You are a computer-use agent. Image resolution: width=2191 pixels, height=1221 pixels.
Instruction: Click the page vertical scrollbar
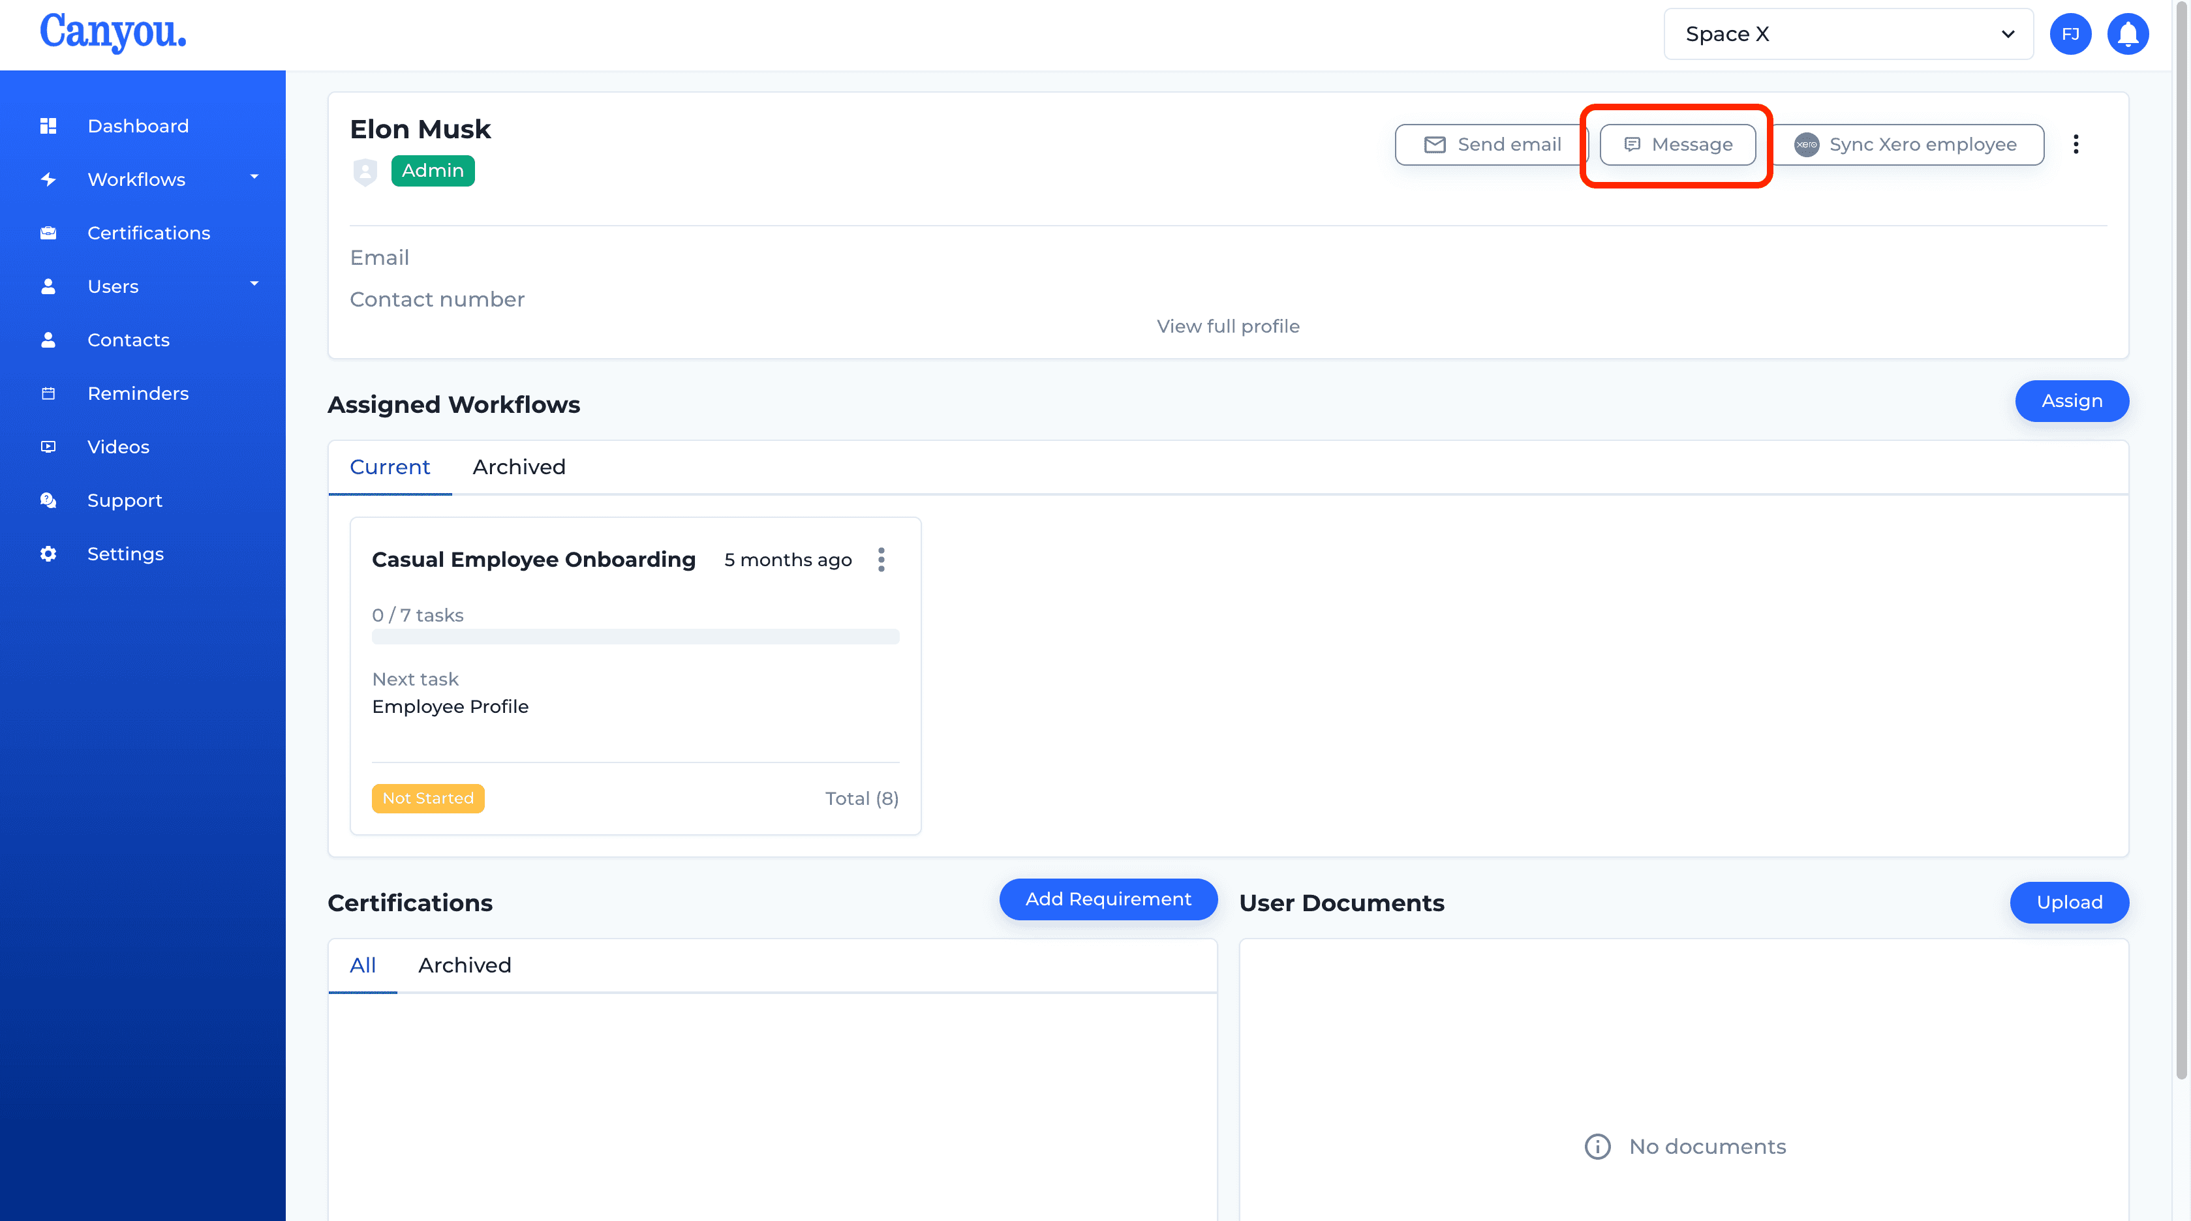coord(2181,544)
